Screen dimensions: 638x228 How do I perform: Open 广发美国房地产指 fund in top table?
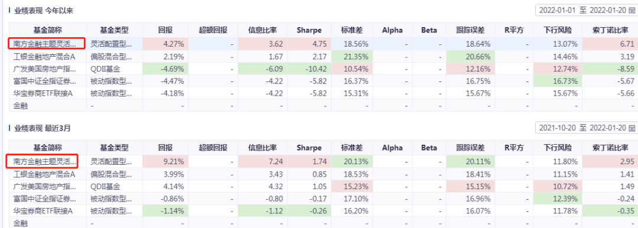pos(45,69)
